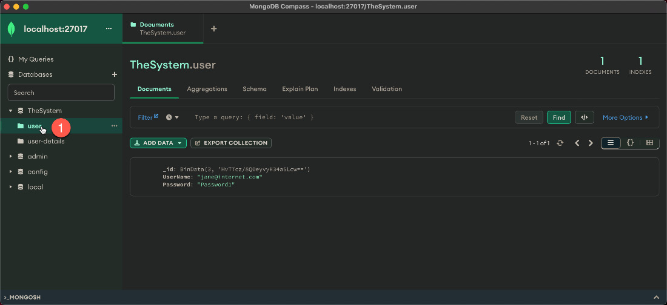This screenshot has width=667, height=305.
Task: Go to previous page of documents
Action: tap(577, 143)
